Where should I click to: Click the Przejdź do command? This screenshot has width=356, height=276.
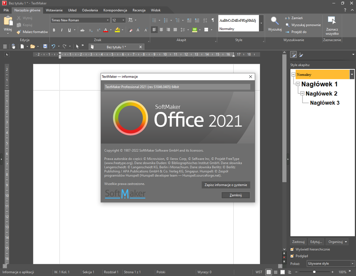[296, 32]
